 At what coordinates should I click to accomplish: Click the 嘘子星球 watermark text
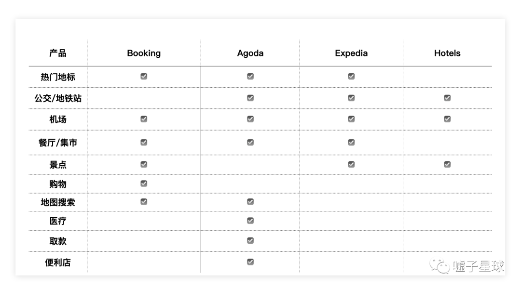(479, 266)
